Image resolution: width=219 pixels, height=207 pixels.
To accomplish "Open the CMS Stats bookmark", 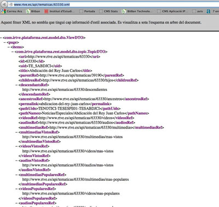I will [x=108, y=12].
